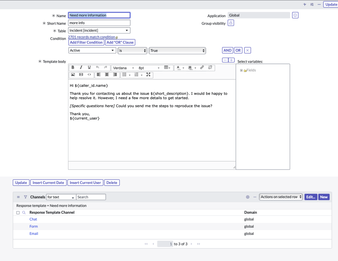The image size is (338, 261).
Task: Toggle bold formatting in template editor
Action: [x=73, y=68]
